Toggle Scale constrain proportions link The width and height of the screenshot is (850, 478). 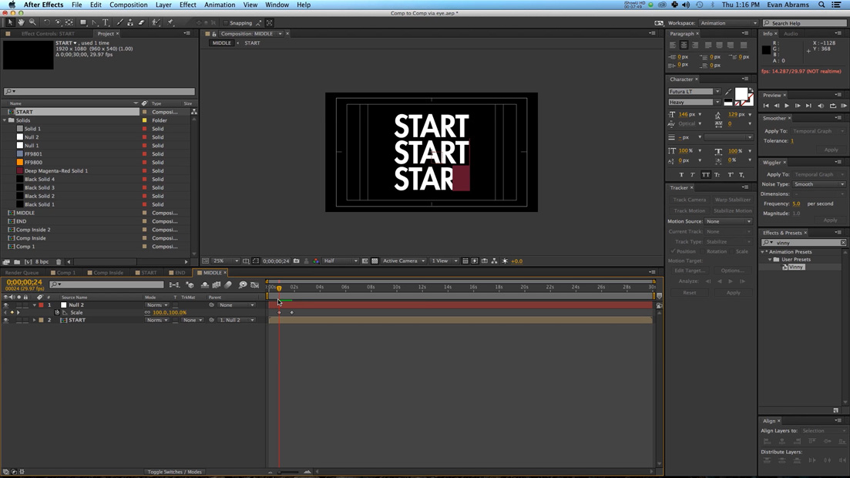(x=147, y=312)
